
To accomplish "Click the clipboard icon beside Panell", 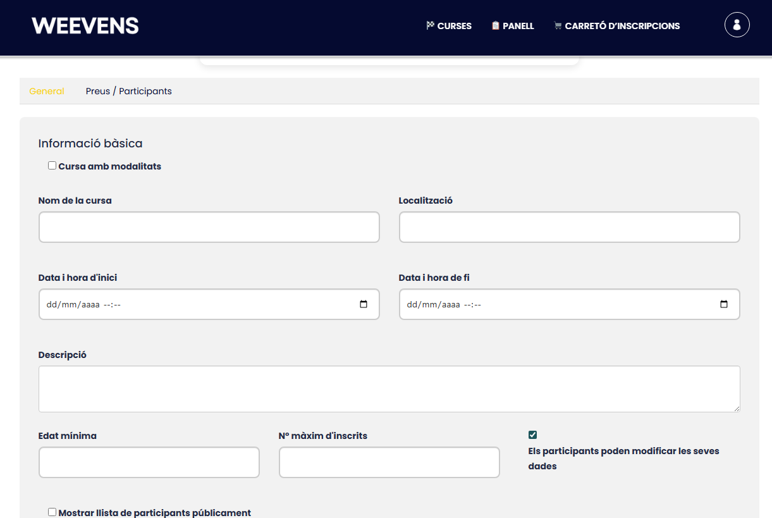I will coord(496,26).
